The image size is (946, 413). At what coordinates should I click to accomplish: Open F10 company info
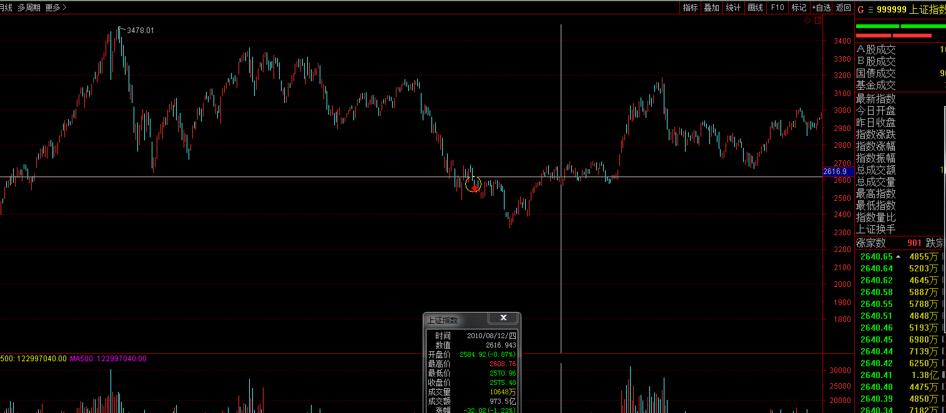point(777,7)
